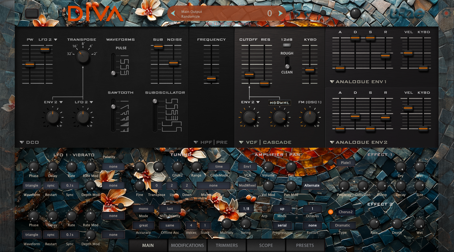Screen dimensions: 454x252
Task: Click the PreDelay knob
Action: tap(344, 186)
